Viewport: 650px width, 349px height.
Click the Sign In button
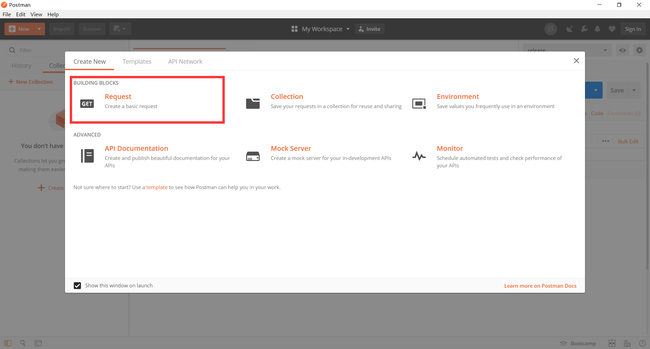click(x=633, y=29)
